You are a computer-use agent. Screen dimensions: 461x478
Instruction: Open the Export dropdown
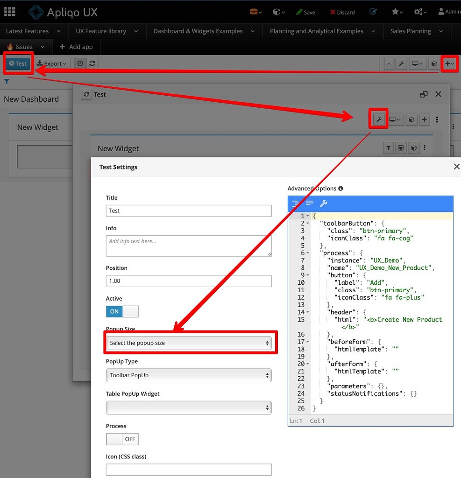[x=52, y=63]
